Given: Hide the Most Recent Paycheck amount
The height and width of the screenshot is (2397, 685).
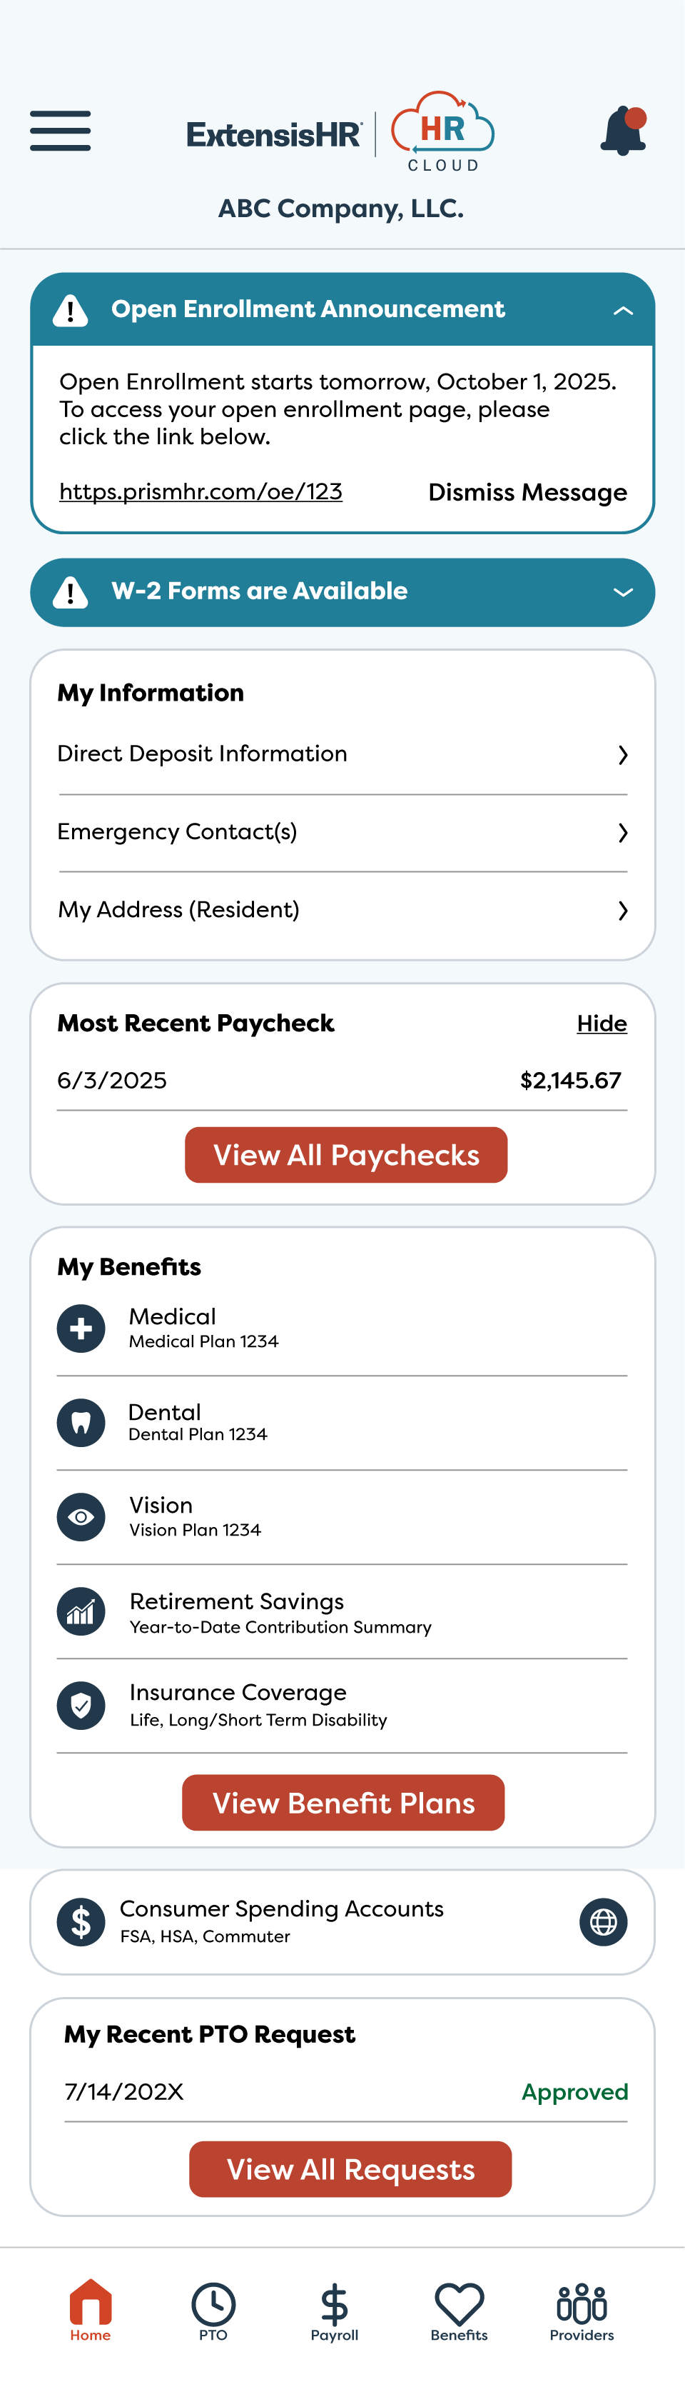Looking at the screenshot, I should (x=602, y=1024).
